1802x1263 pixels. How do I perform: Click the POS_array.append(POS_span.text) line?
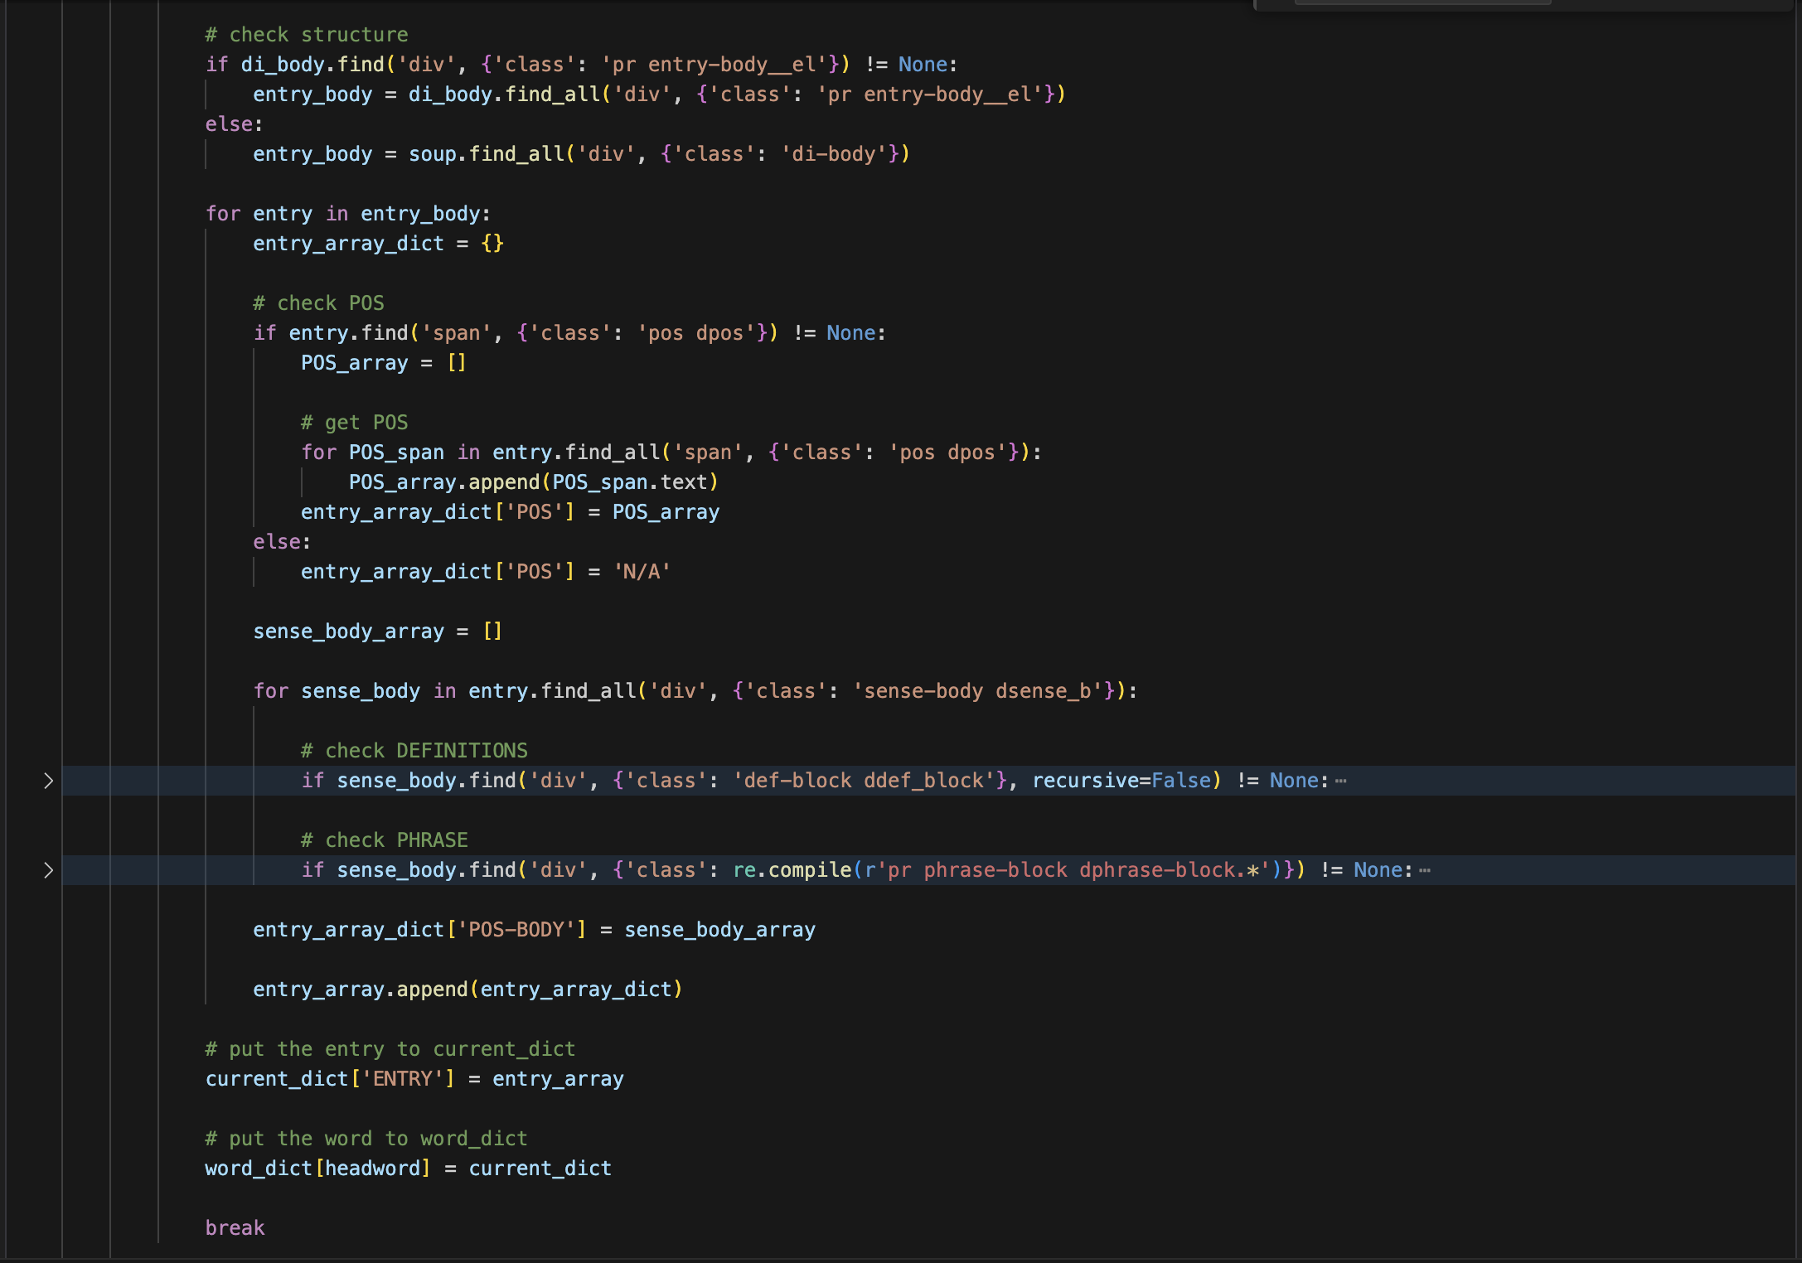533,482
